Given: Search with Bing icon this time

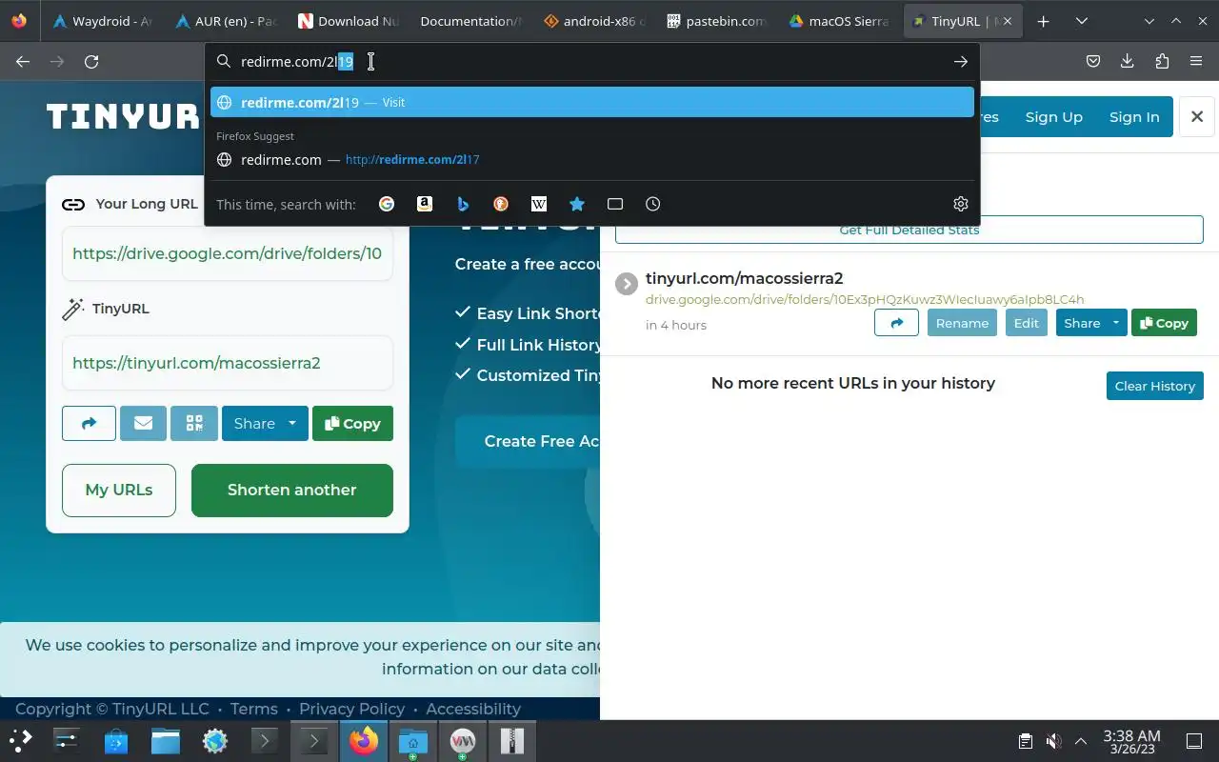Looking at the screenshot, I should (x=463, y=204).
